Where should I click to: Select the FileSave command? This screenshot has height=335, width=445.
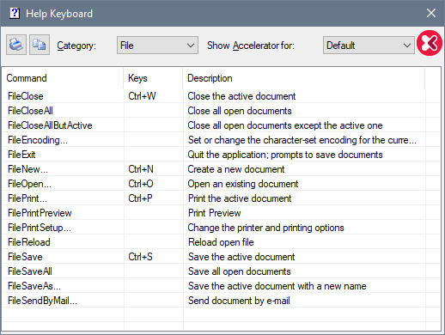click(x=25, y=257)
